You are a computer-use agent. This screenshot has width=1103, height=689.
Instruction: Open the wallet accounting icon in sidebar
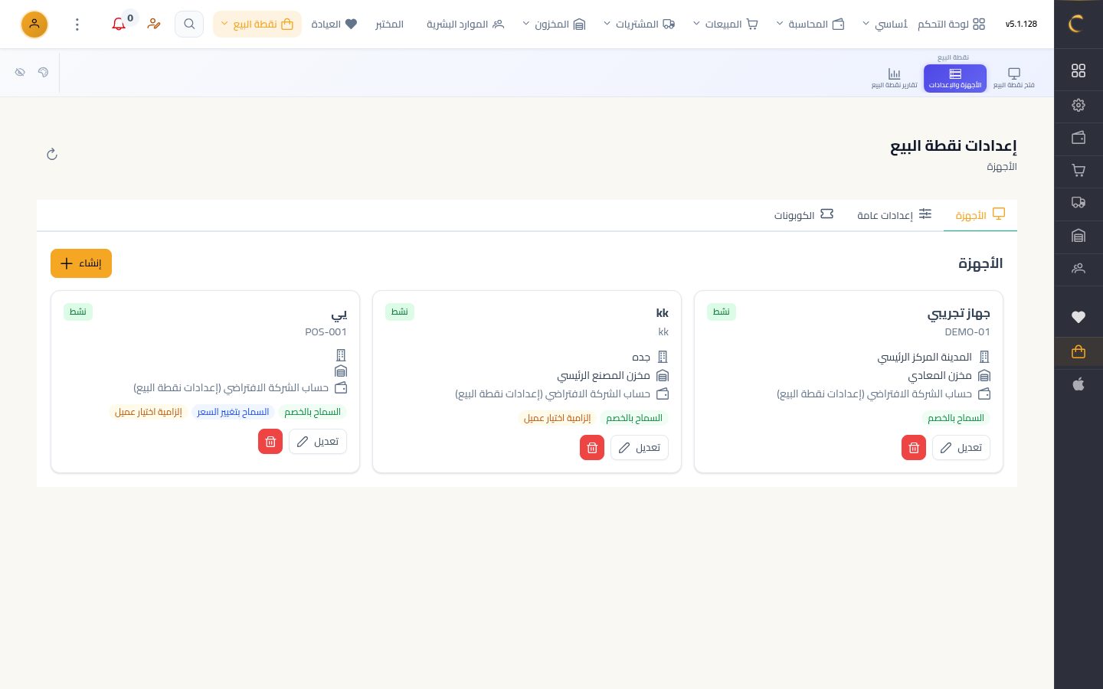1078,138
